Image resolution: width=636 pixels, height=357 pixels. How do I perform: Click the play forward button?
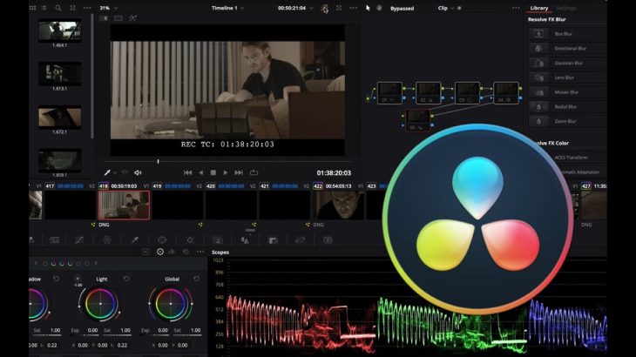pyautogui.click(x=226, y=172)
